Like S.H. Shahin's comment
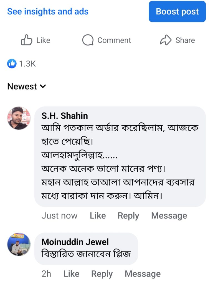The image size is (213, 284). [98, 216]
